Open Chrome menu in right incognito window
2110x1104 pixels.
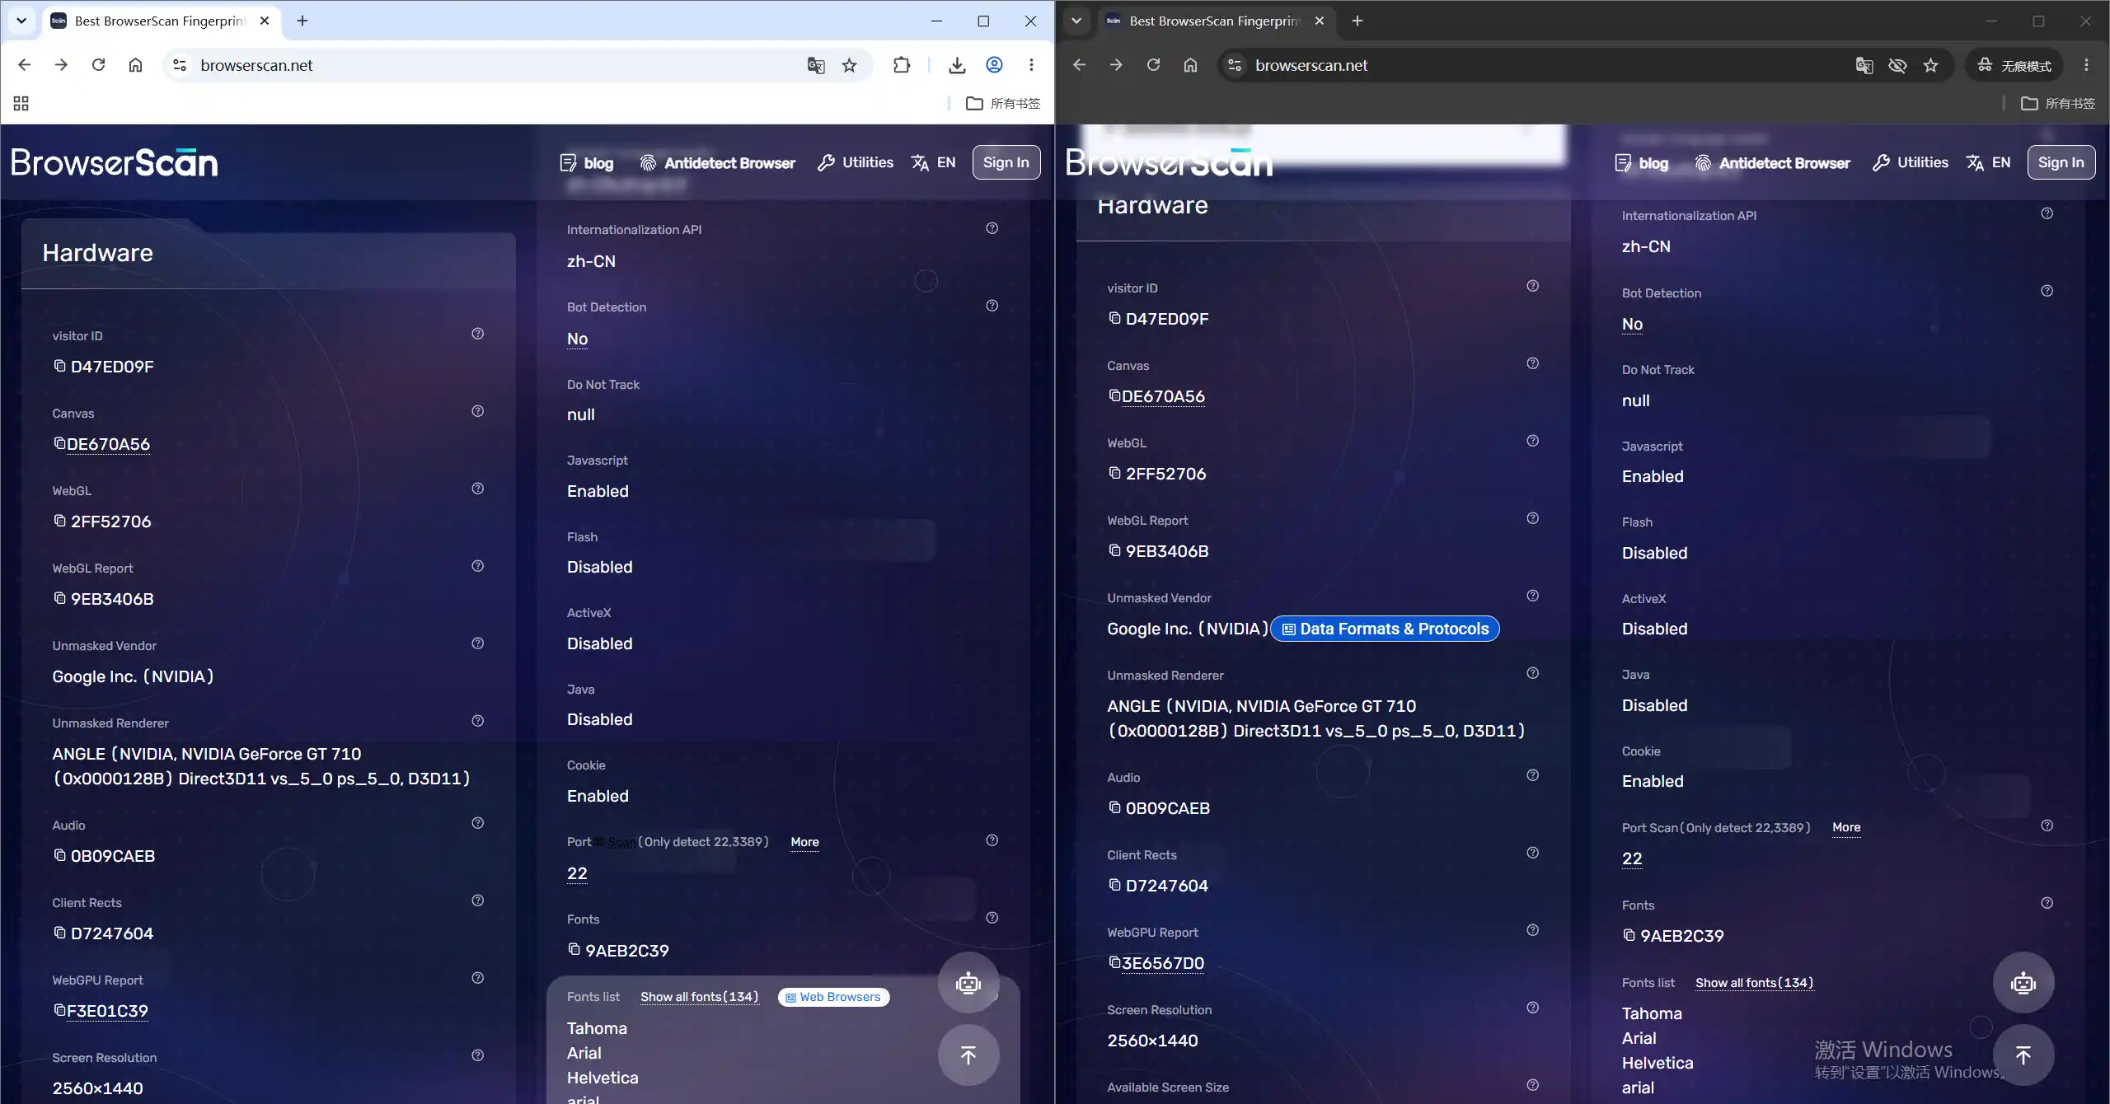[2086, 65]
